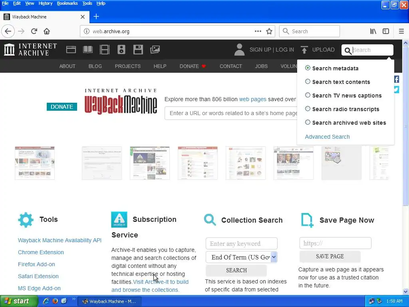This screenshot has width=409, height=307.
Task: Click the user avatar icon
Action: (x=239, y=50)
